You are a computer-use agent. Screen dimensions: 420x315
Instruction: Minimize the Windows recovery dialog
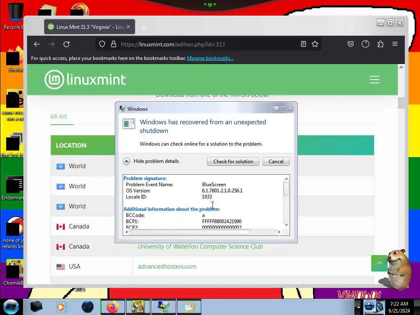276,109
